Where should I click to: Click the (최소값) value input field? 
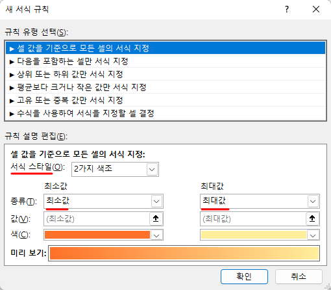97,219
